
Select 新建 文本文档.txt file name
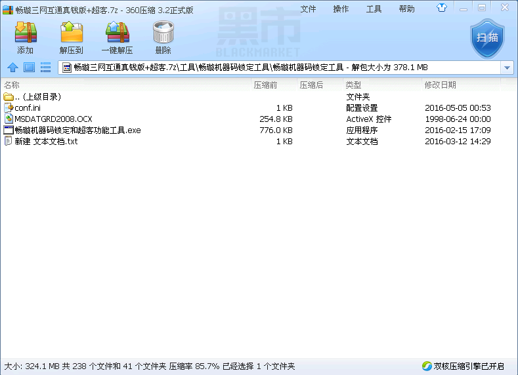46,142
